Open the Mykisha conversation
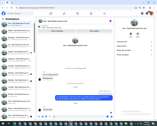 click(x=17, y=81)
